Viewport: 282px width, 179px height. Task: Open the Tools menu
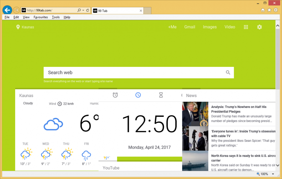(56, 17)
